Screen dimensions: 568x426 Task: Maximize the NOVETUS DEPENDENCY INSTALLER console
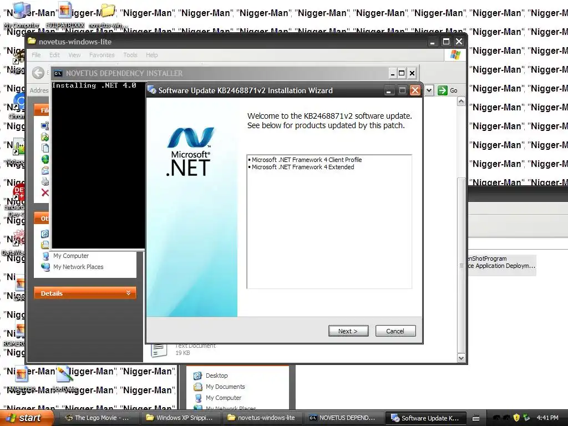click(402, 73)
